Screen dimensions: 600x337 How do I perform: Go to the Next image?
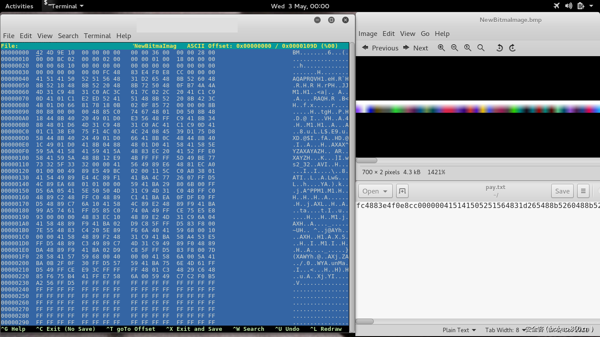click(x=416, y=48)
